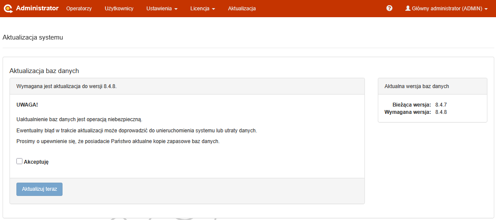This screenshot has height=220, width=496.
Task: Select the Wymagana wersja value 8.4.8
Action: pyautogui.click(x=441, y=112)
